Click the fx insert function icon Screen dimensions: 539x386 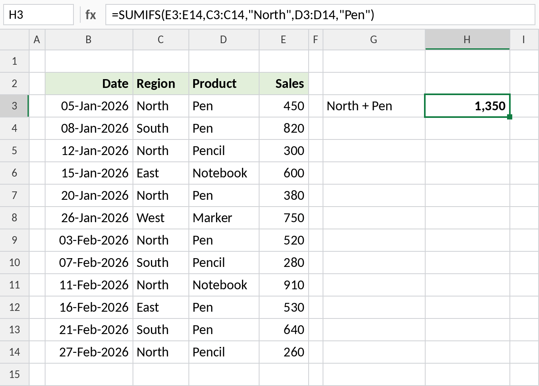click(x=91, y=15)
